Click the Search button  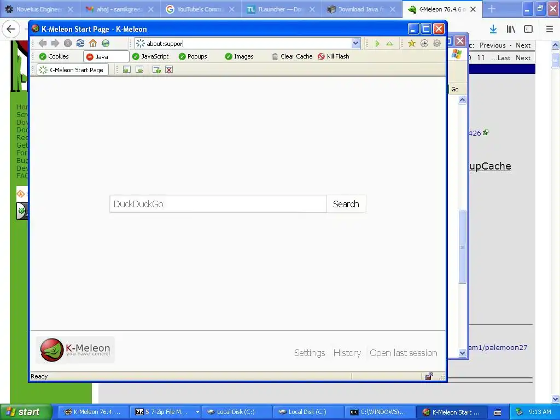pos(346,204)
